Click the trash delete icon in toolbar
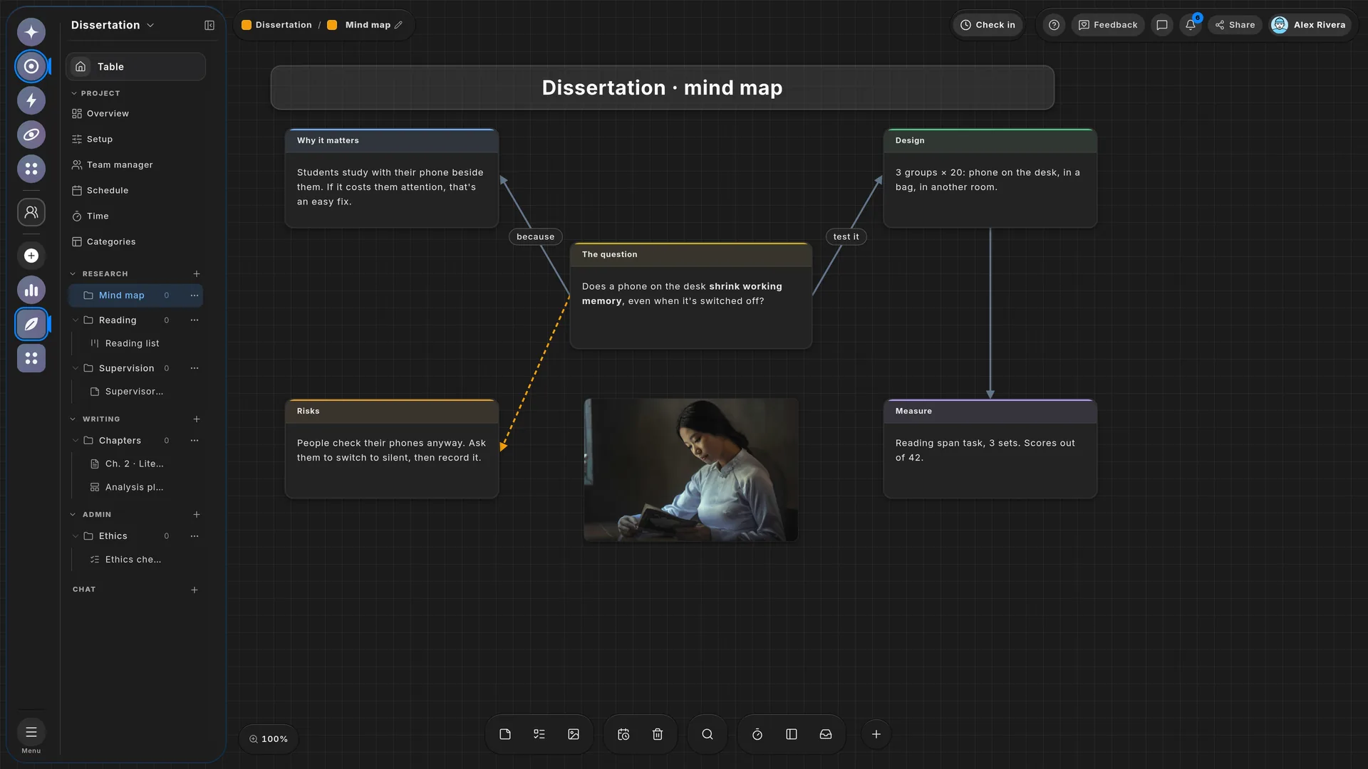 658,734
